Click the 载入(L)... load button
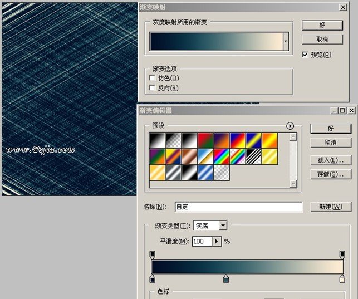This screenshot has height=299, width=358. pyautogui.click(x=331, y=160)
